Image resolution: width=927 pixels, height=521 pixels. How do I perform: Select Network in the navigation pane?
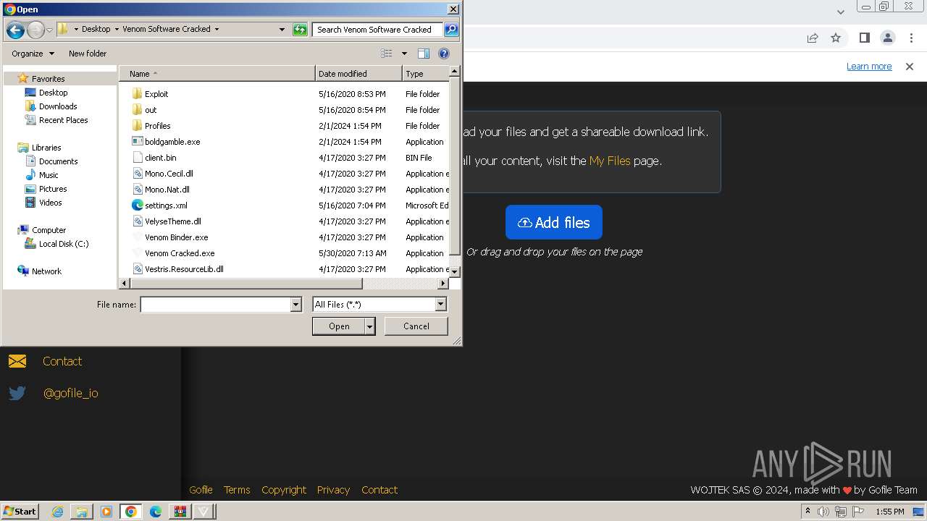(46, 271)
